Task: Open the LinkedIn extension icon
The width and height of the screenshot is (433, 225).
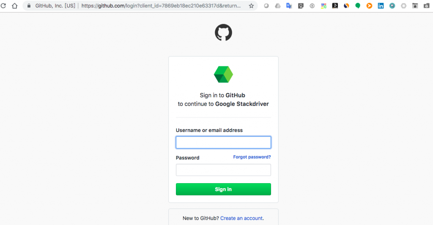Action: point(381,6)
